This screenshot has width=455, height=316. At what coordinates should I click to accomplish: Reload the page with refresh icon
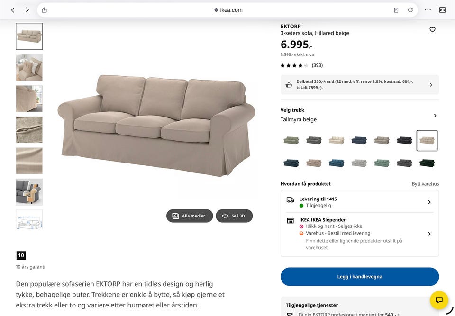coord(410,10)
